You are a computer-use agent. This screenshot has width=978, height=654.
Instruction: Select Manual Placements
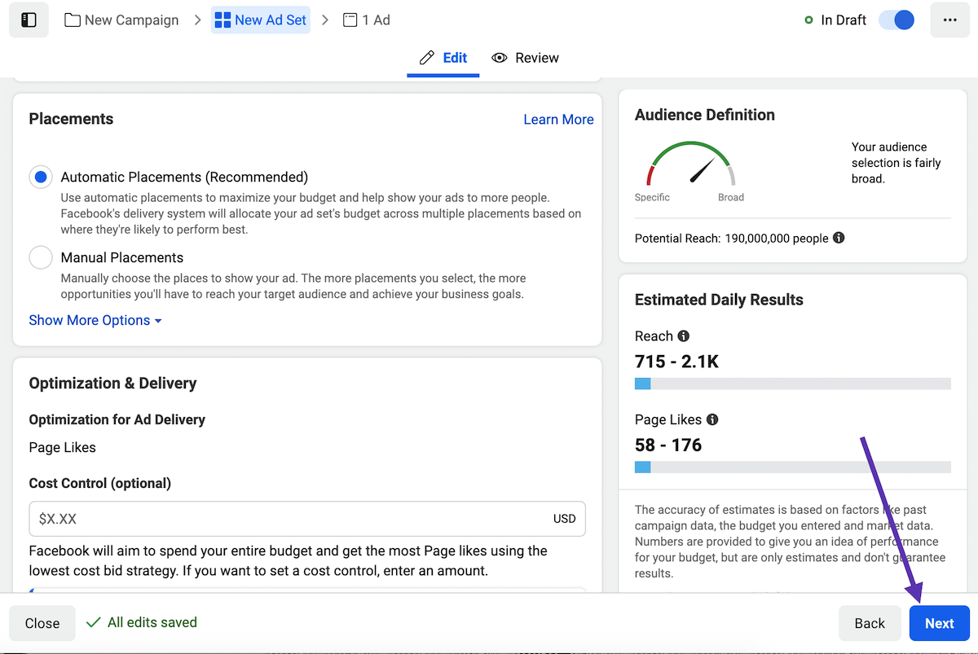point(41,257)
